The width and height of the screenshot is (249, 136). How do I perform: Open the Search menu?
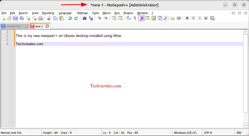[x=23, y=13]
